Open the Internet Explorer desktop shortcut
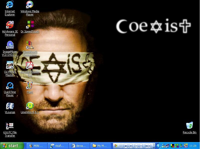 pos(10,8)
